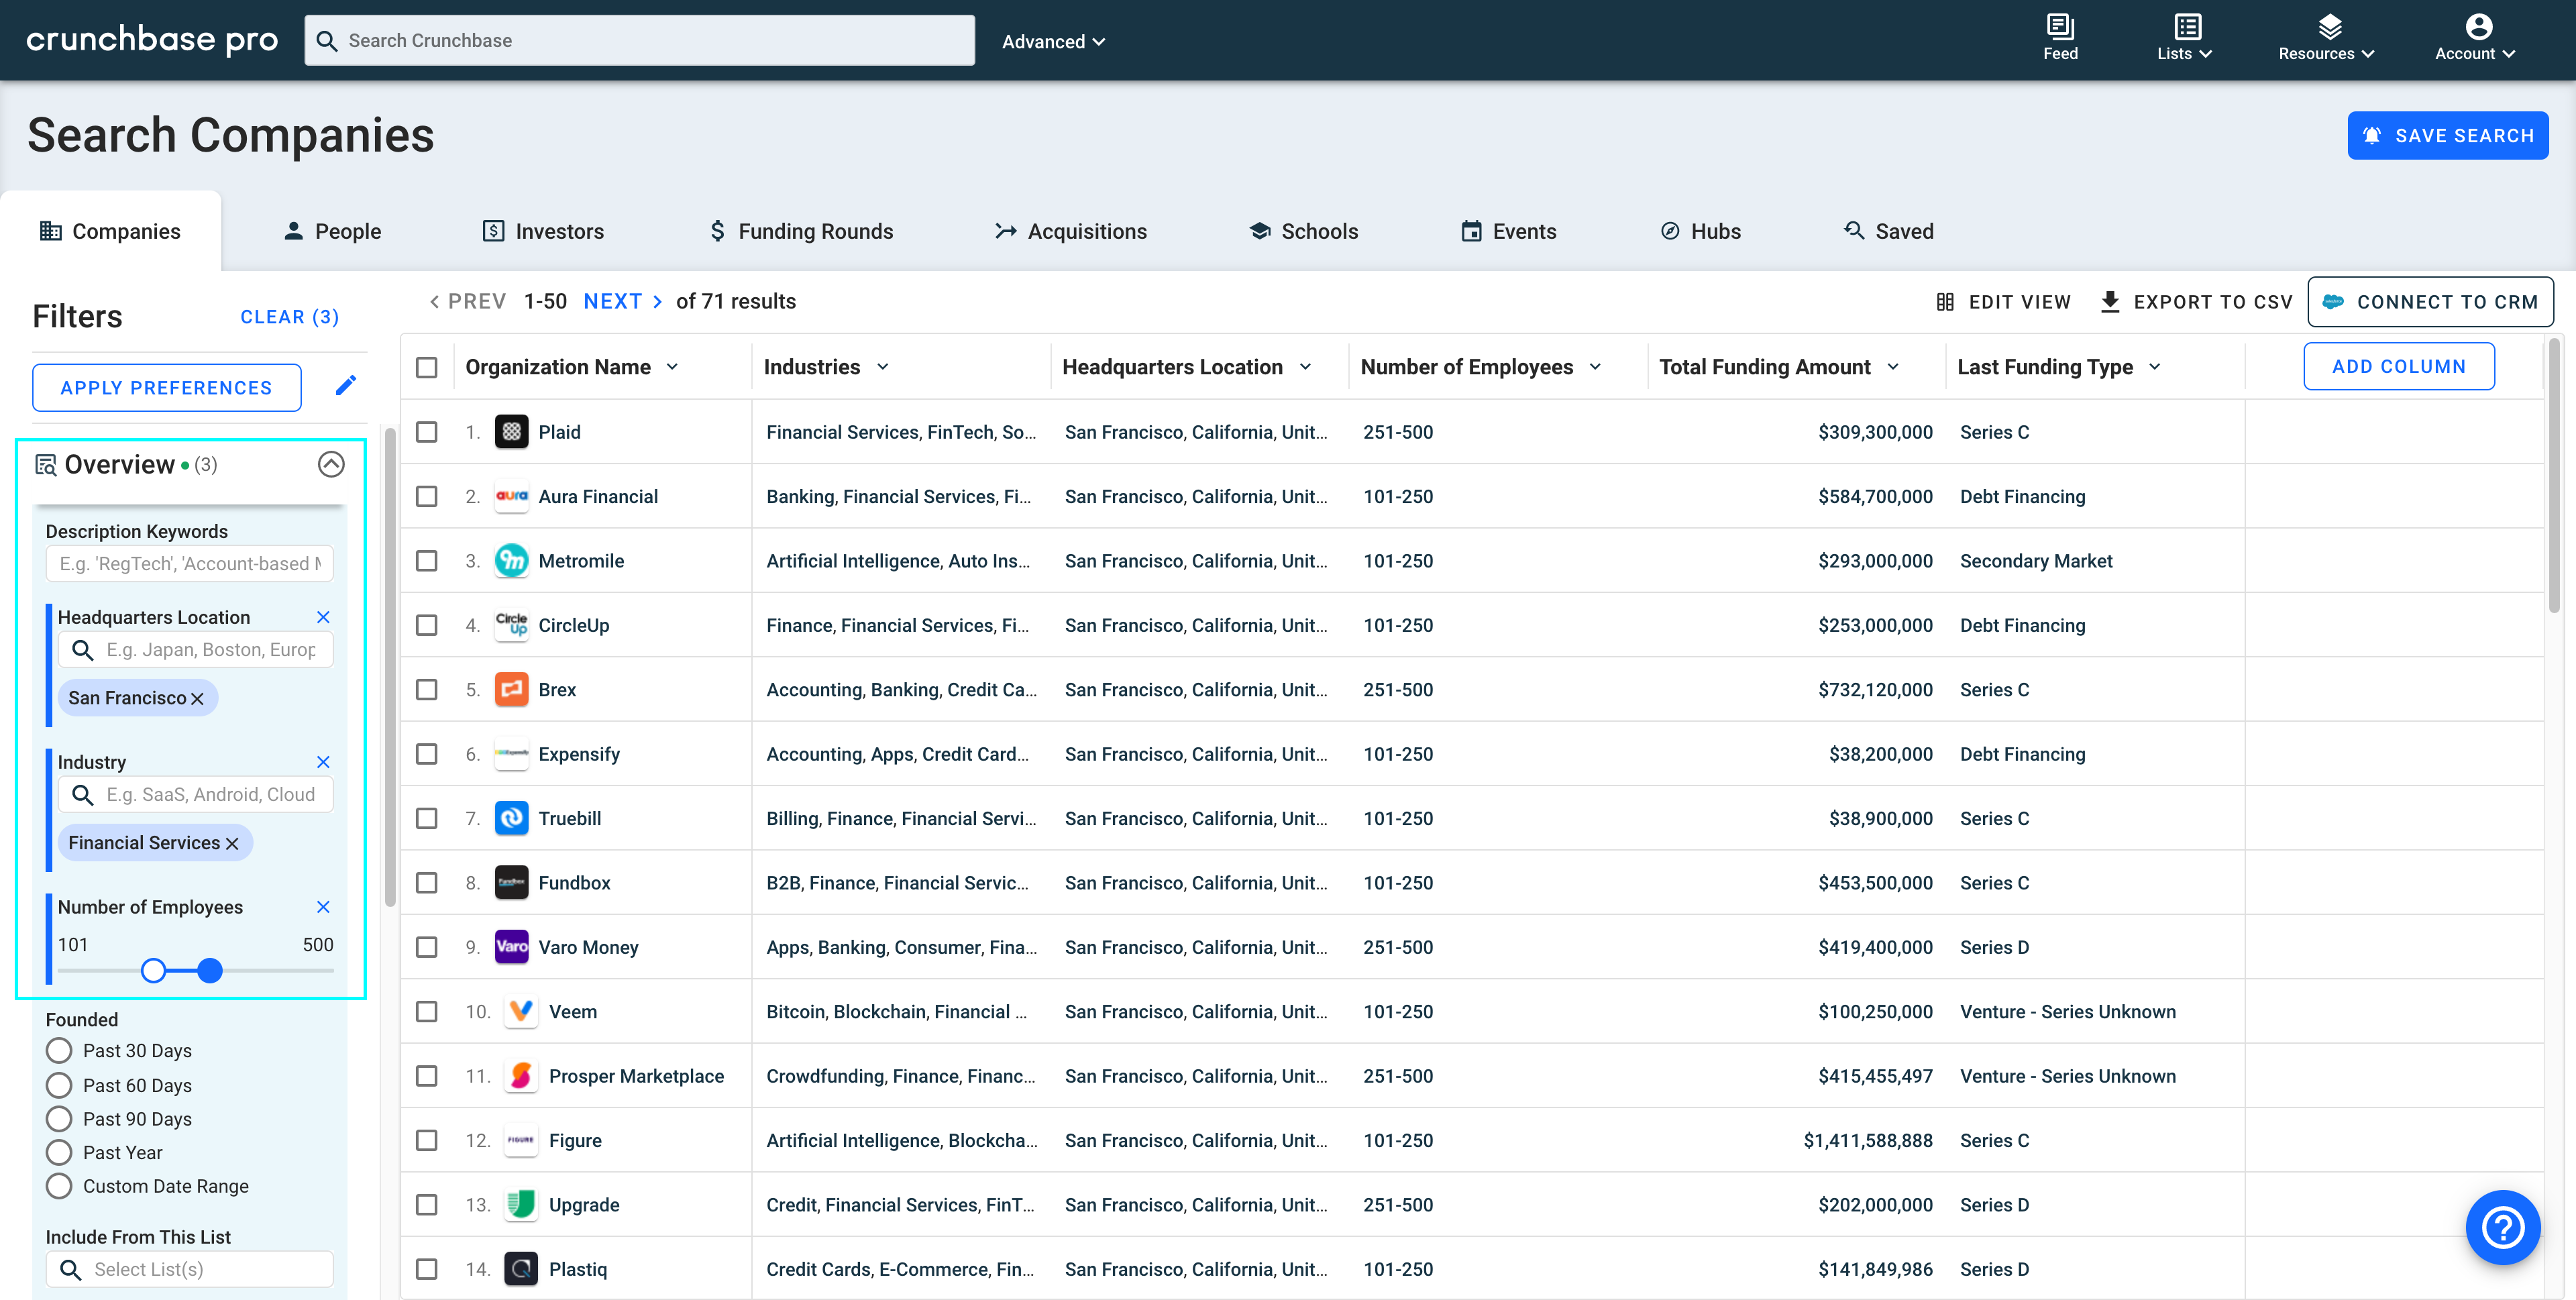Viewport: 2576px width, 1300px height.
Task: Select the Custom Date Range radio
Action: [59, 1186]
